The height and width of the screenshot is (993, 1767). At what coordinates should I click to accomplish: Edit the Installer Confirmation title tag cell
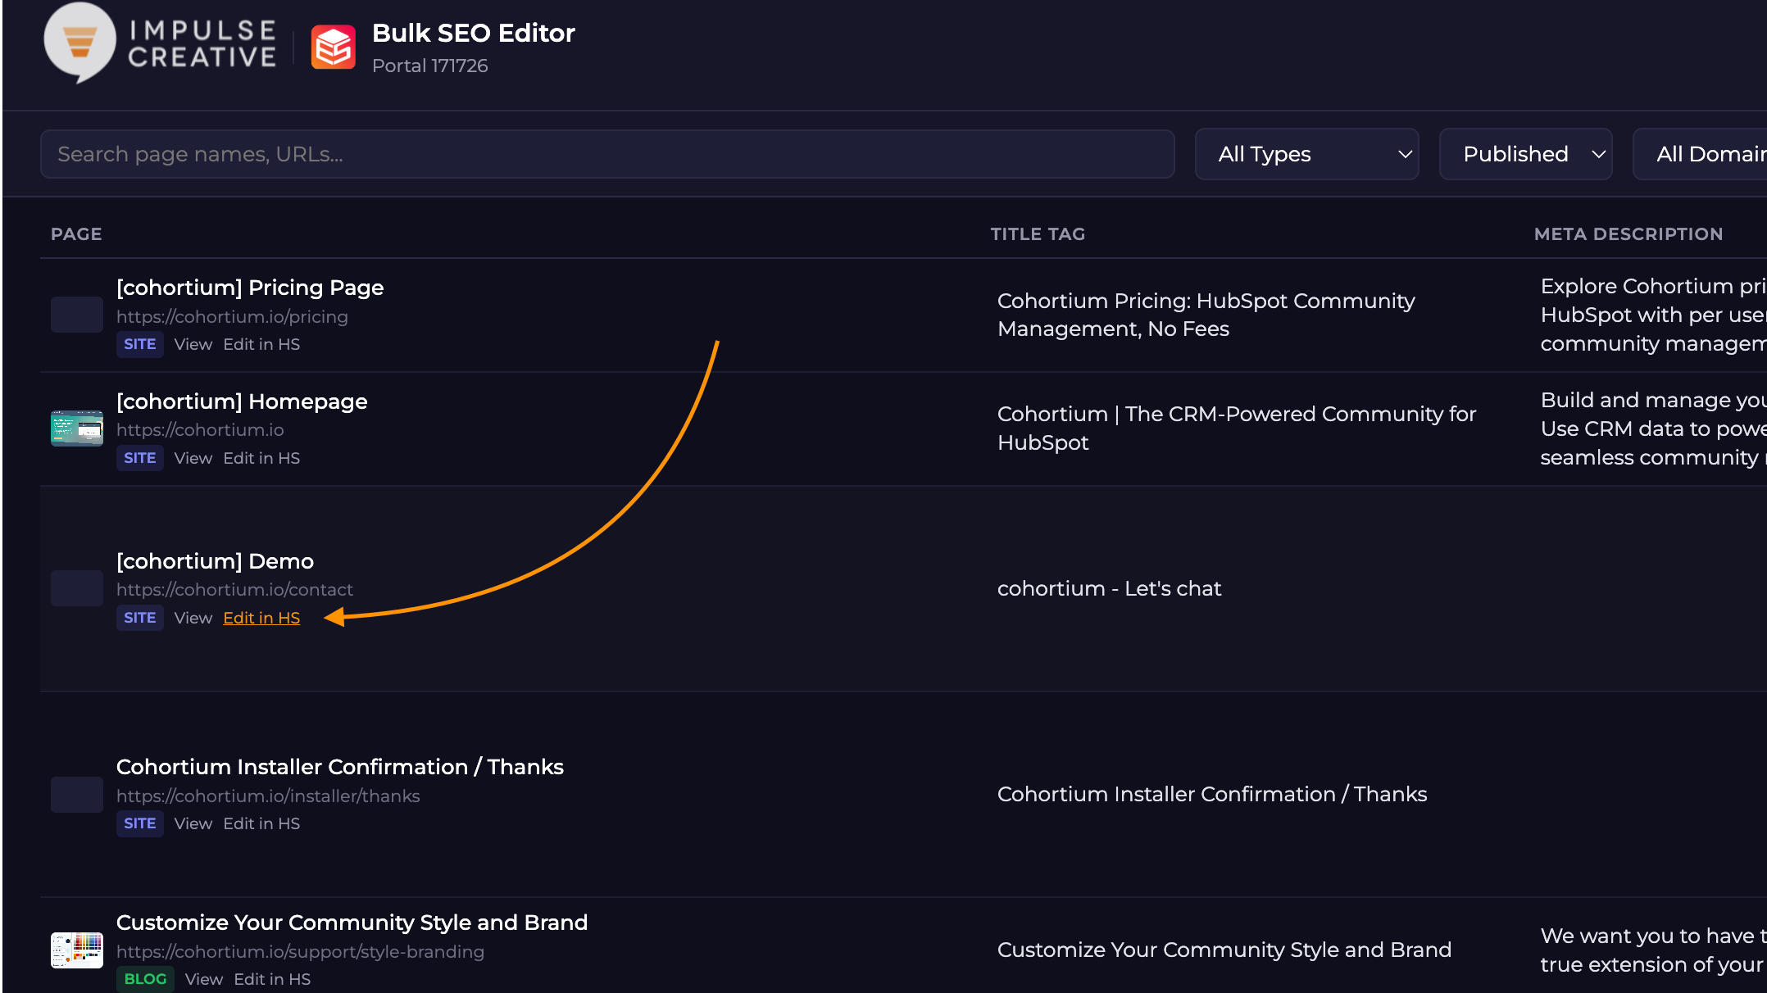1212,795
